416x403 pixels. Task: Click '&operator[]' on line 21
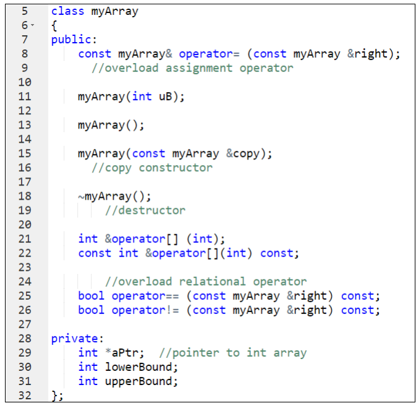[142, 240]
